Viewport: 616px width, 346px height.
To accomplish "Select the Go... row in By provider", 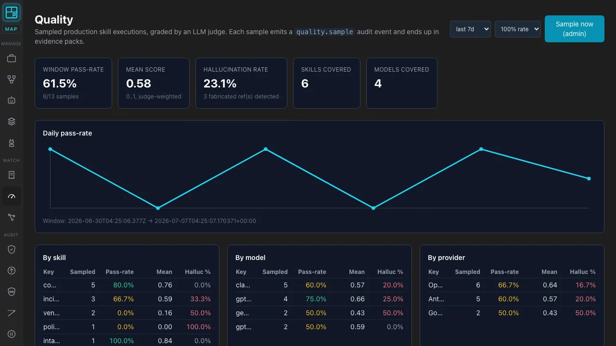I will tap(512, 313).
